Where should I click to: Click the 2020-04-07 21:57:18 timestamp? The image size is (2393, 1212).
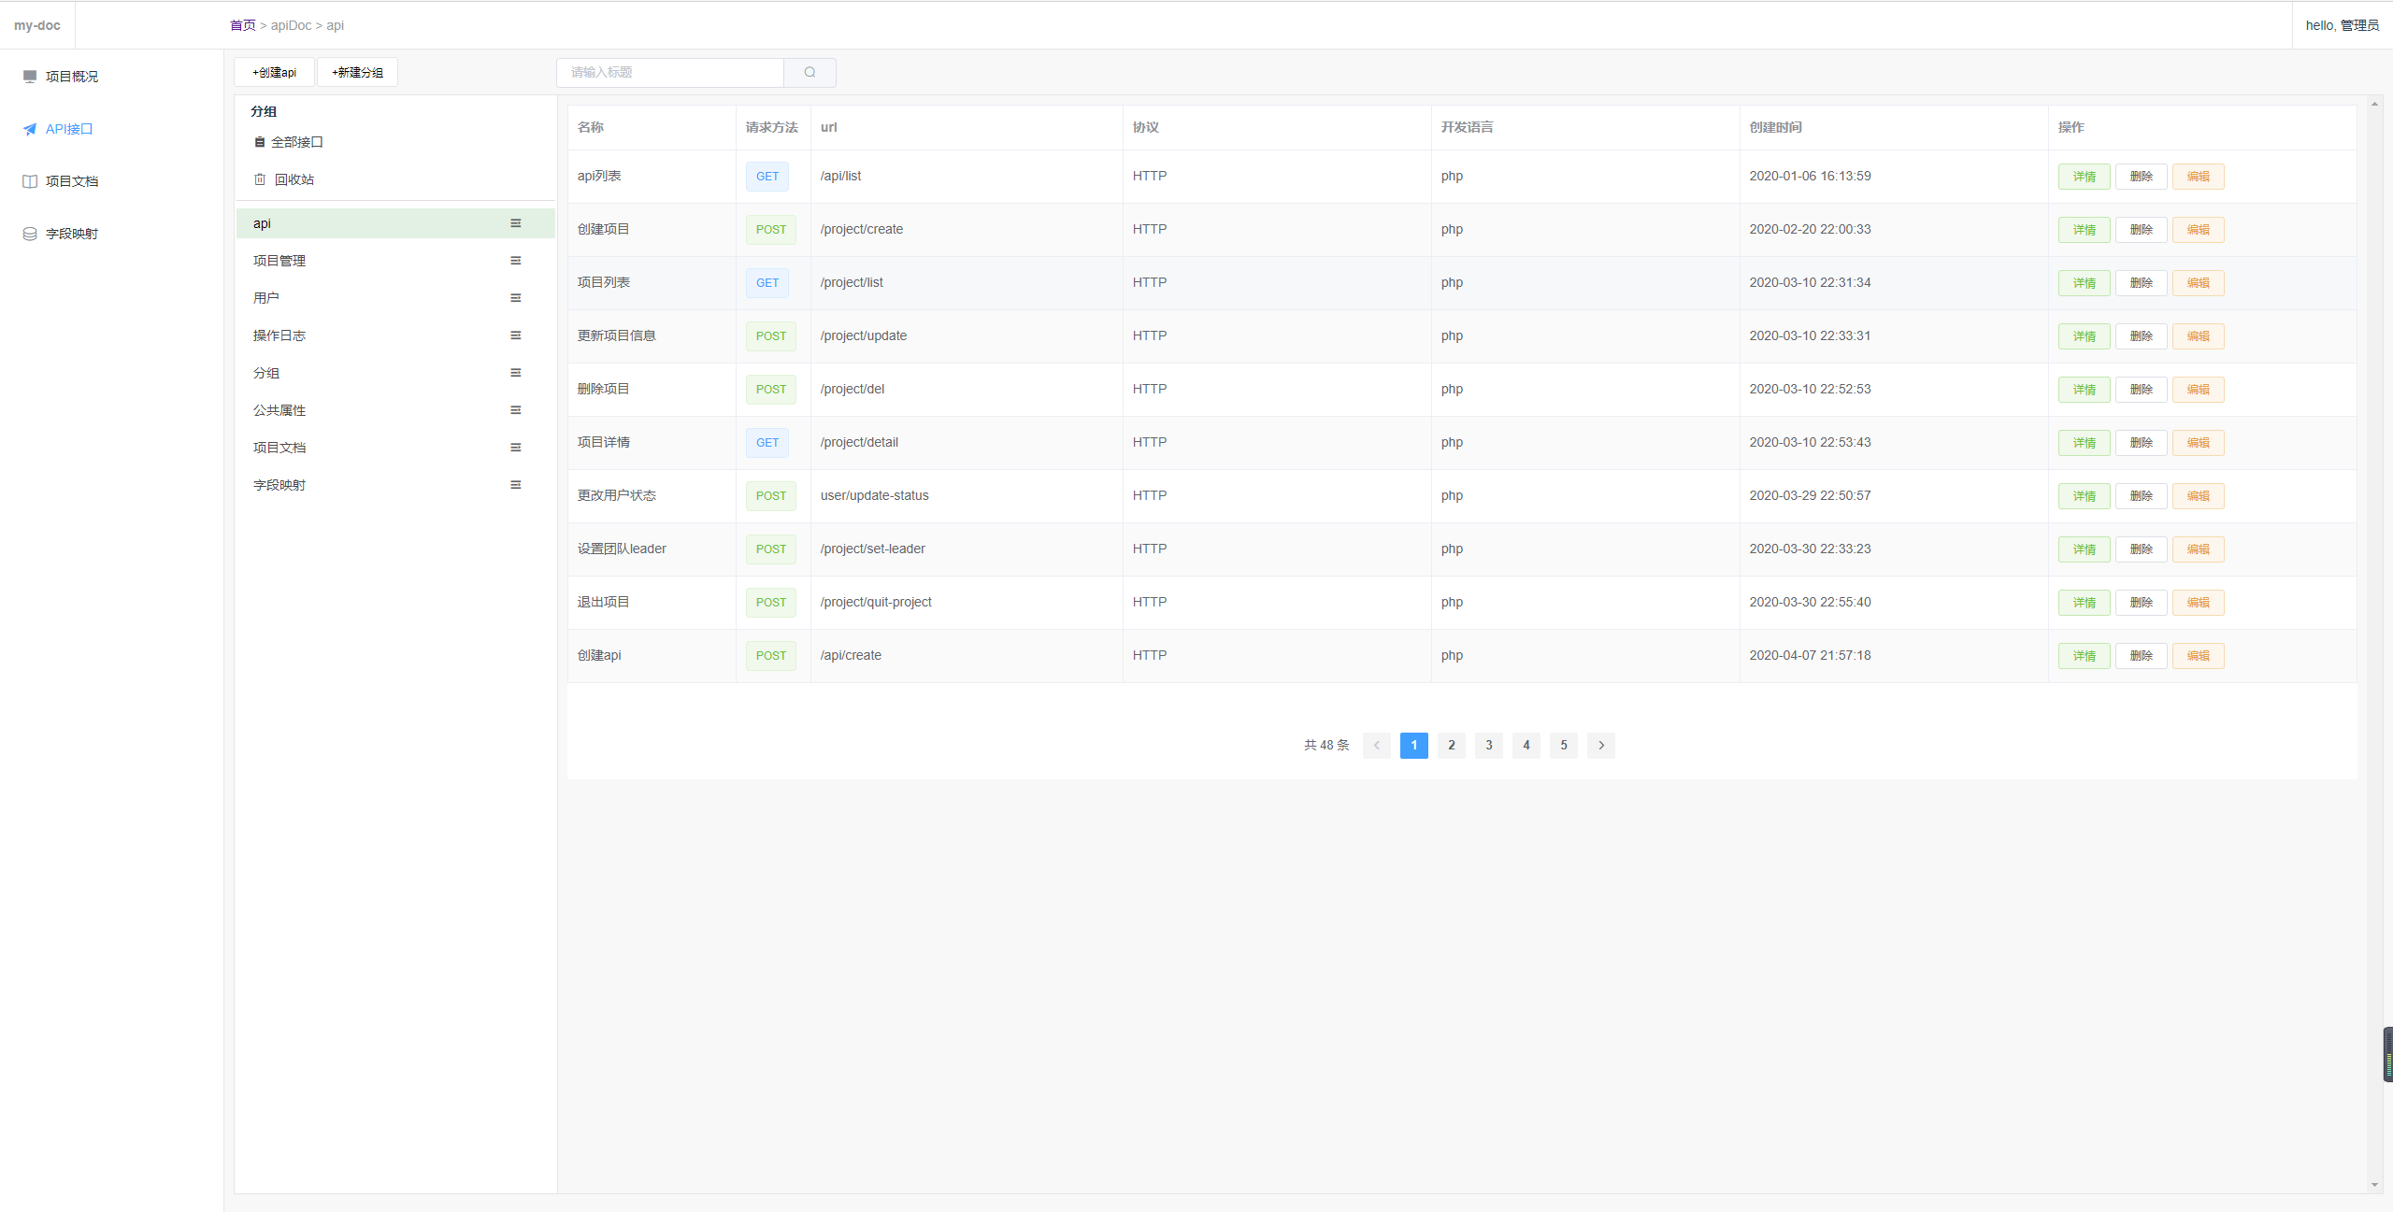tap(1811, 655)
